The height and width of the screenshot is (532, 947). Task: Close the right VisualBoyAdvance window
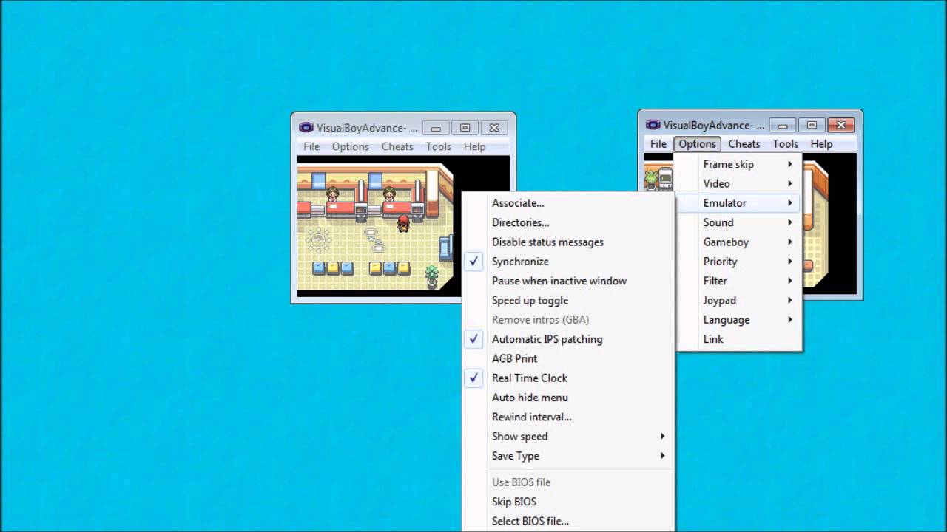[841, 126]
